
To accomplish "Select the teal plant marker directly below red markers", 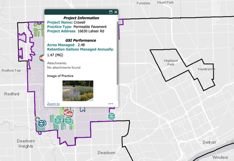I will [68, 121].
